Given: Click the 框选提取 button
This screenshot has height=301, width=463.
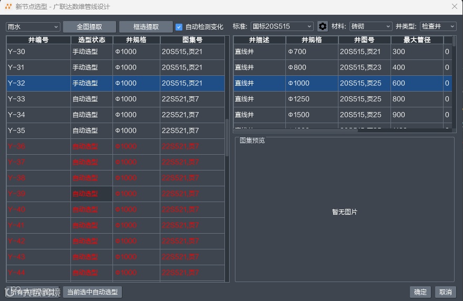Looking at the screenshot, I should point(146,27).
